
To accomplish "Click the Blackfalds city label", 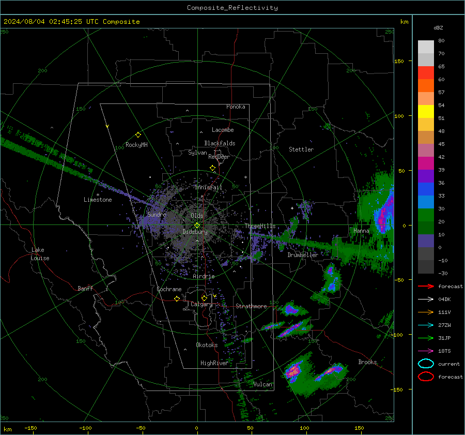I will pos(220,143).
